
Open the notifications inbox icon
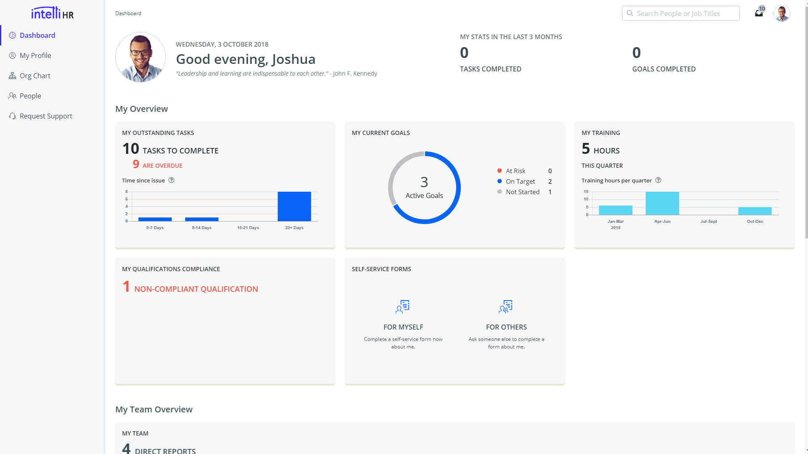[759, 13]
